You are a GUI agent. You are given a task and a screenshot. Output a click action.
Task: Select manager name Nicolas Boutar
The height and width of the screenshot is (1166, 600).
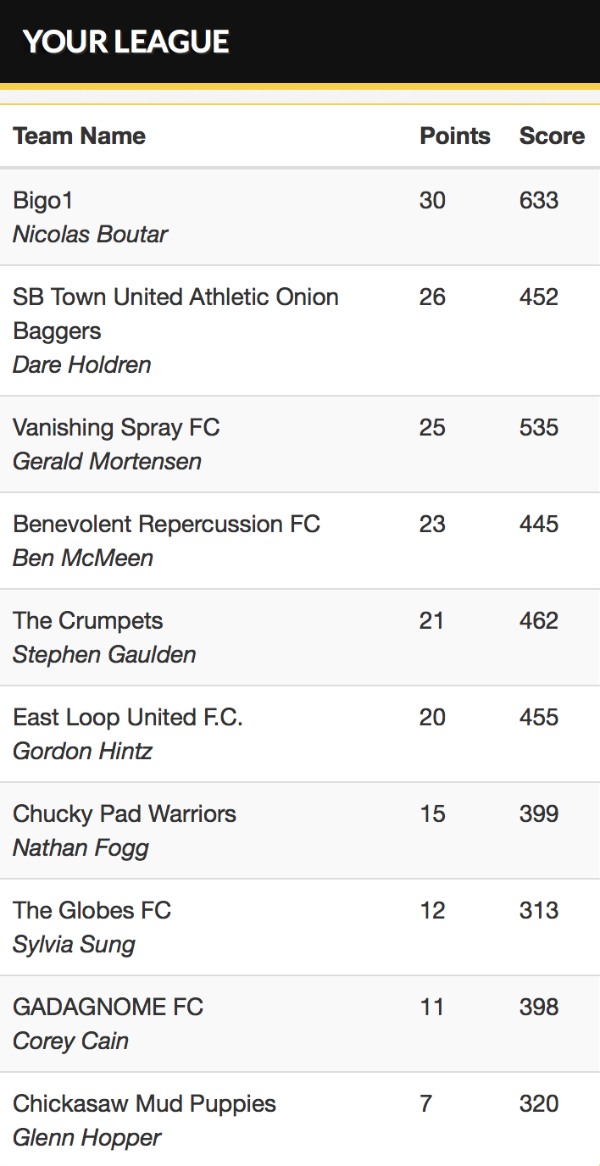click(x=90, y=234)
